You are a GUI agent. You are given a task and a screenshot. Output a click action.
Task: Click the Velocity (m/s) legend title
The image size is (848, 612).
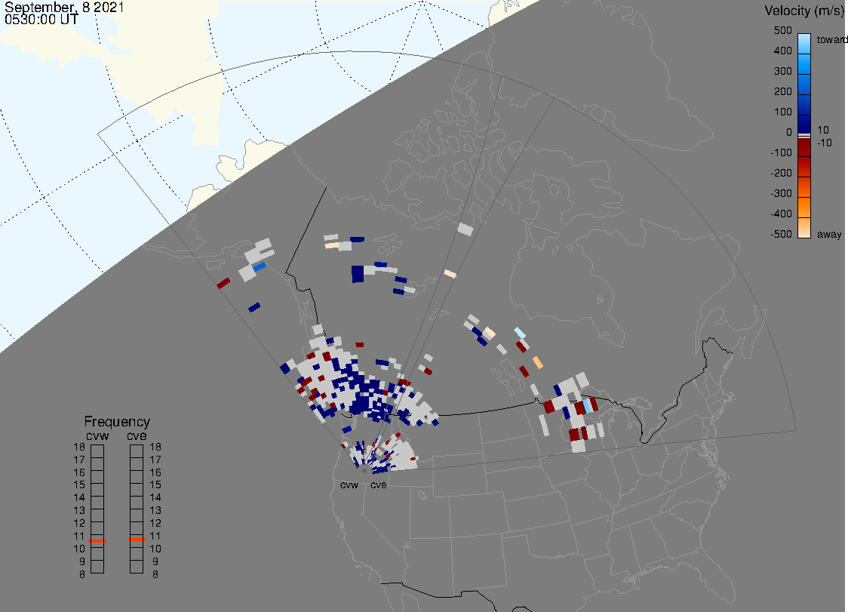[x=804, y=11]
